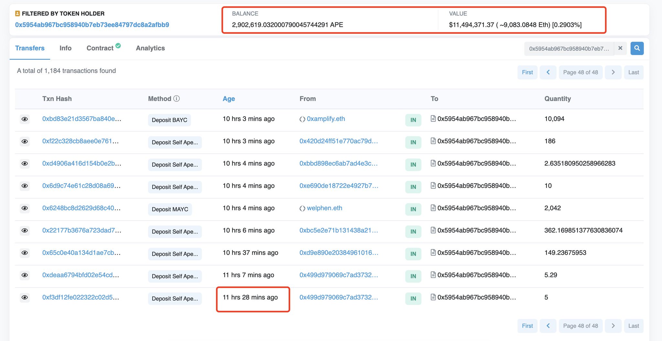The image size is (662, 341).
Task: Go to the previous page with the left chevron
Action: click(548, 72)
